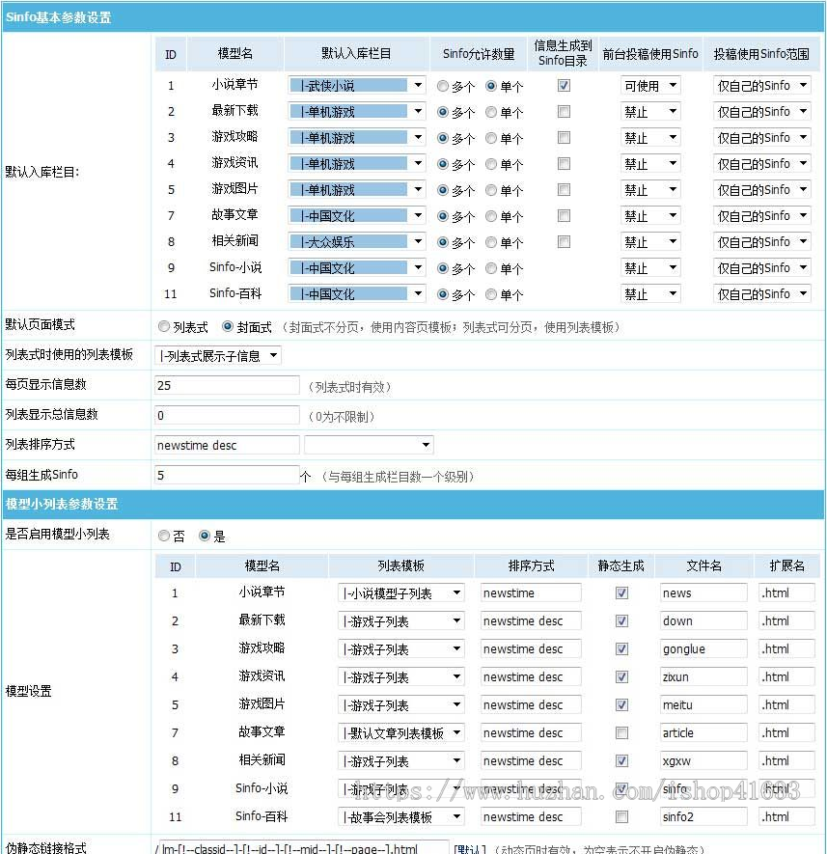This screenshot has height=854, width=827.
Task: Click 文件名 field containing sinfo2
Action: (x=703, y=816)
